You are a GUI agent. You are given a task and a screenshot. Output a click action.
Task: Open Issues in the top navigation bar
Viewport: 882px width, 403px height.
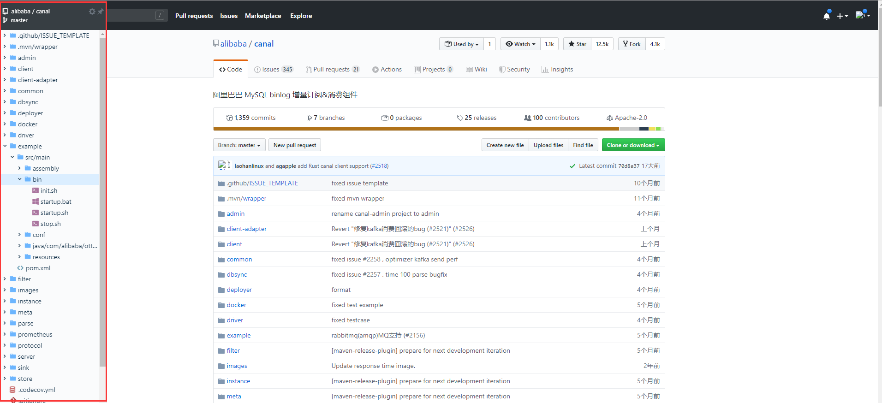tap(229, 16)
